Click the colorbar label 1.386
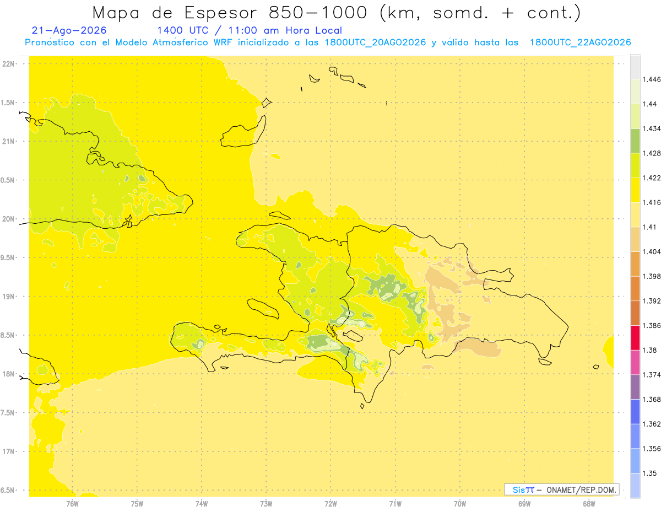661x511 pixels. (653, 325)
